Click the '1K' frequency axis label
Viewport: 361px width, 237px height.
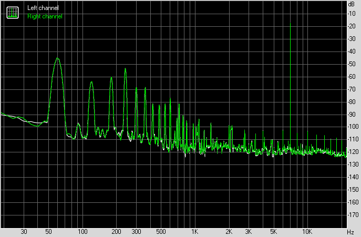195,231
